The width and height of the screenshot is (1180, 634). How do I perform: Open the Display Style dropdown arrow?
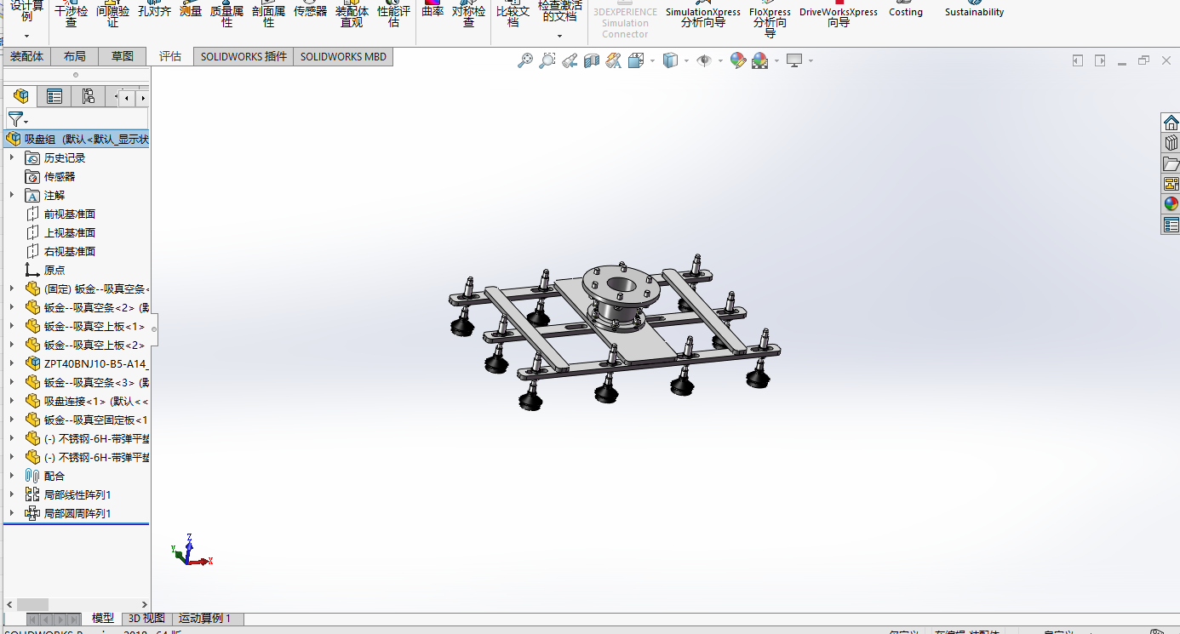[x=685, y=61]
